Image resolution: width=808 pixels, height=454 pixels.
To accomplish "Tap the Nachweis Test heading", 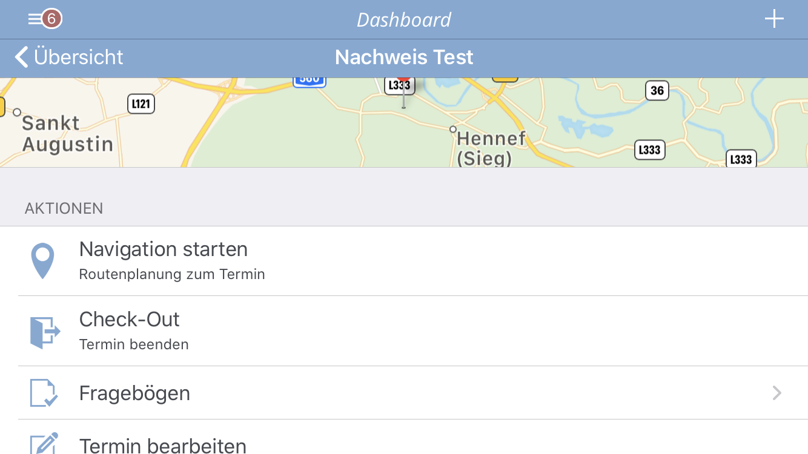I will (x=404, y=58).
